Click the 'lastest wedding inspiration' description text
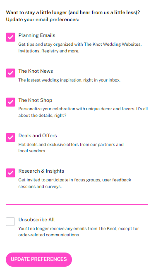The image size is (158, 275). pos(69,80)
